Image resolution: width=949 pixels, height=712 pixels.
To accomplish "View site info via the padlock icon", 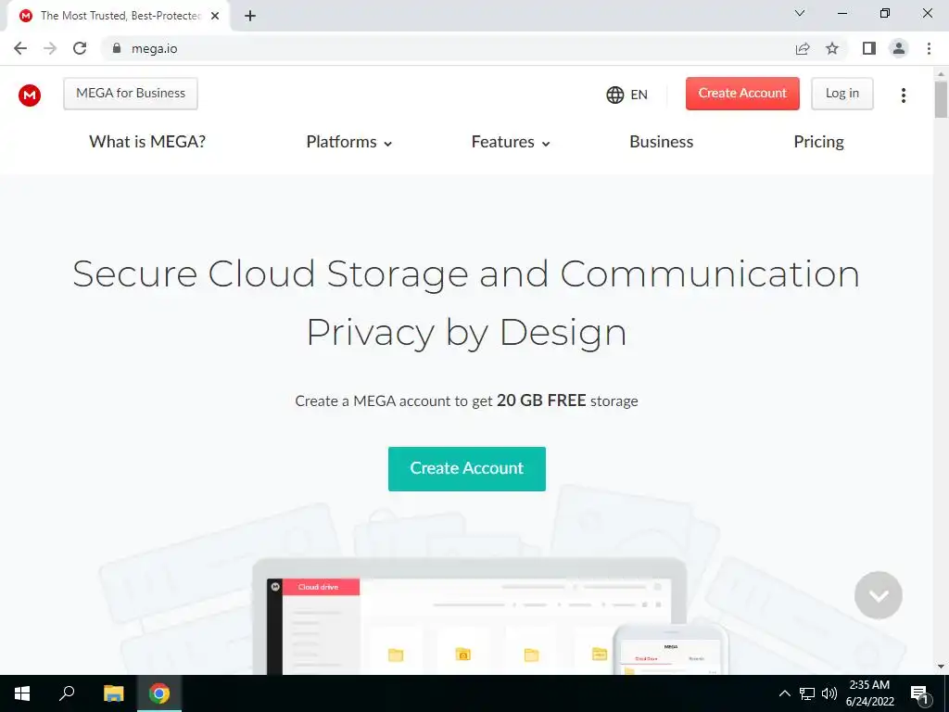I will 117,48.
